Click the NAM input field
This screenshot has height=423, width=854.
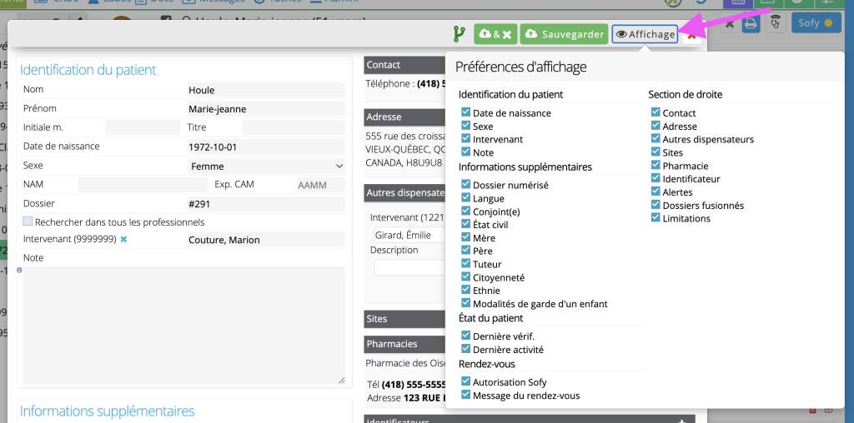pos(143,185)
